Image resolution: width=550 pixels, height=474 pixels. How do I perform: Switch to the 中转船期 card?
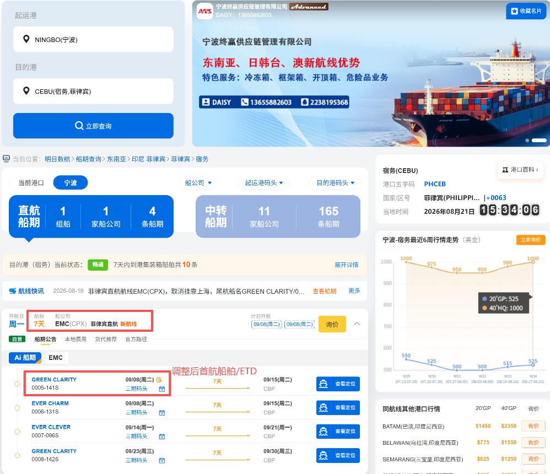tap(278, 217)
